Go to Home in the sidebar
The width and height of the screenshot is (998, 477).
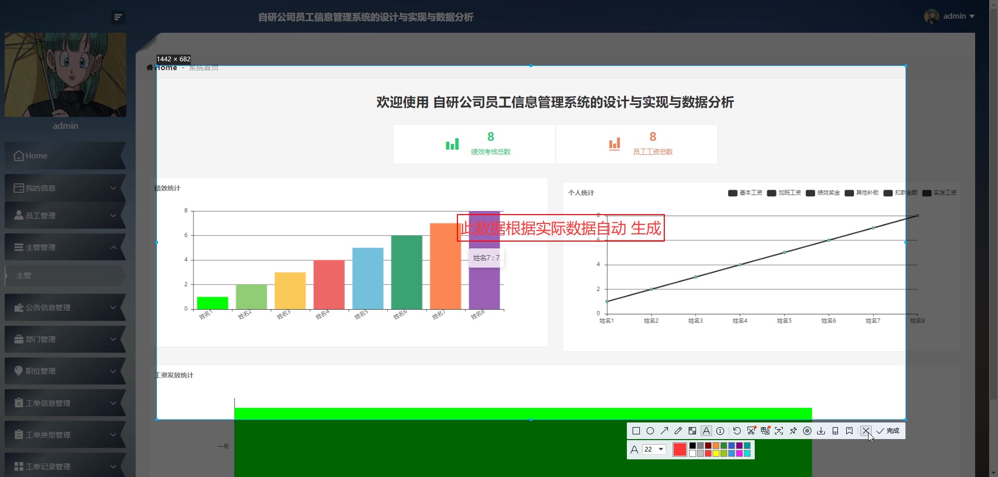[65, 156]
